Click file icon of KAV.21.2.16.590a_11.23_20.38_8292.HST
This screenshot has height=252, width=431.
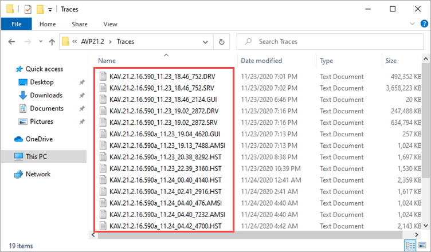click(103, 157)
